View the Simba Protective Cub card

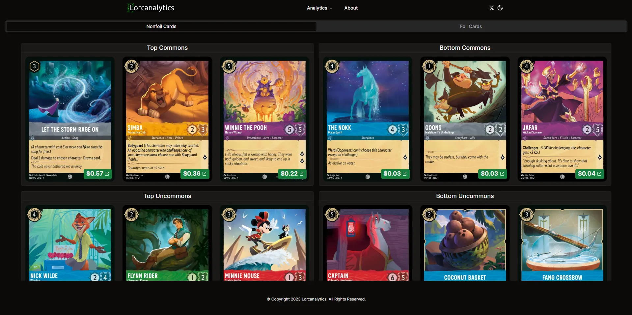point(167,120)
